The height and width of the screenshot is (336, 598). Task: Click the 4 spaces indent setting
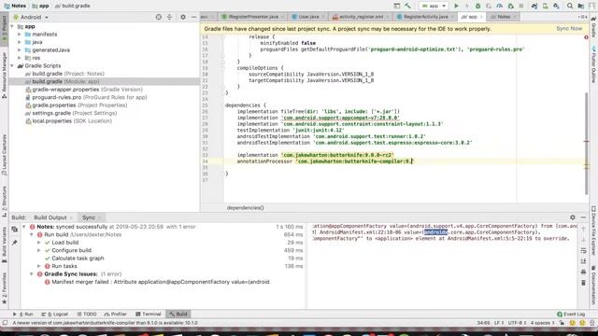pos(542,323)
